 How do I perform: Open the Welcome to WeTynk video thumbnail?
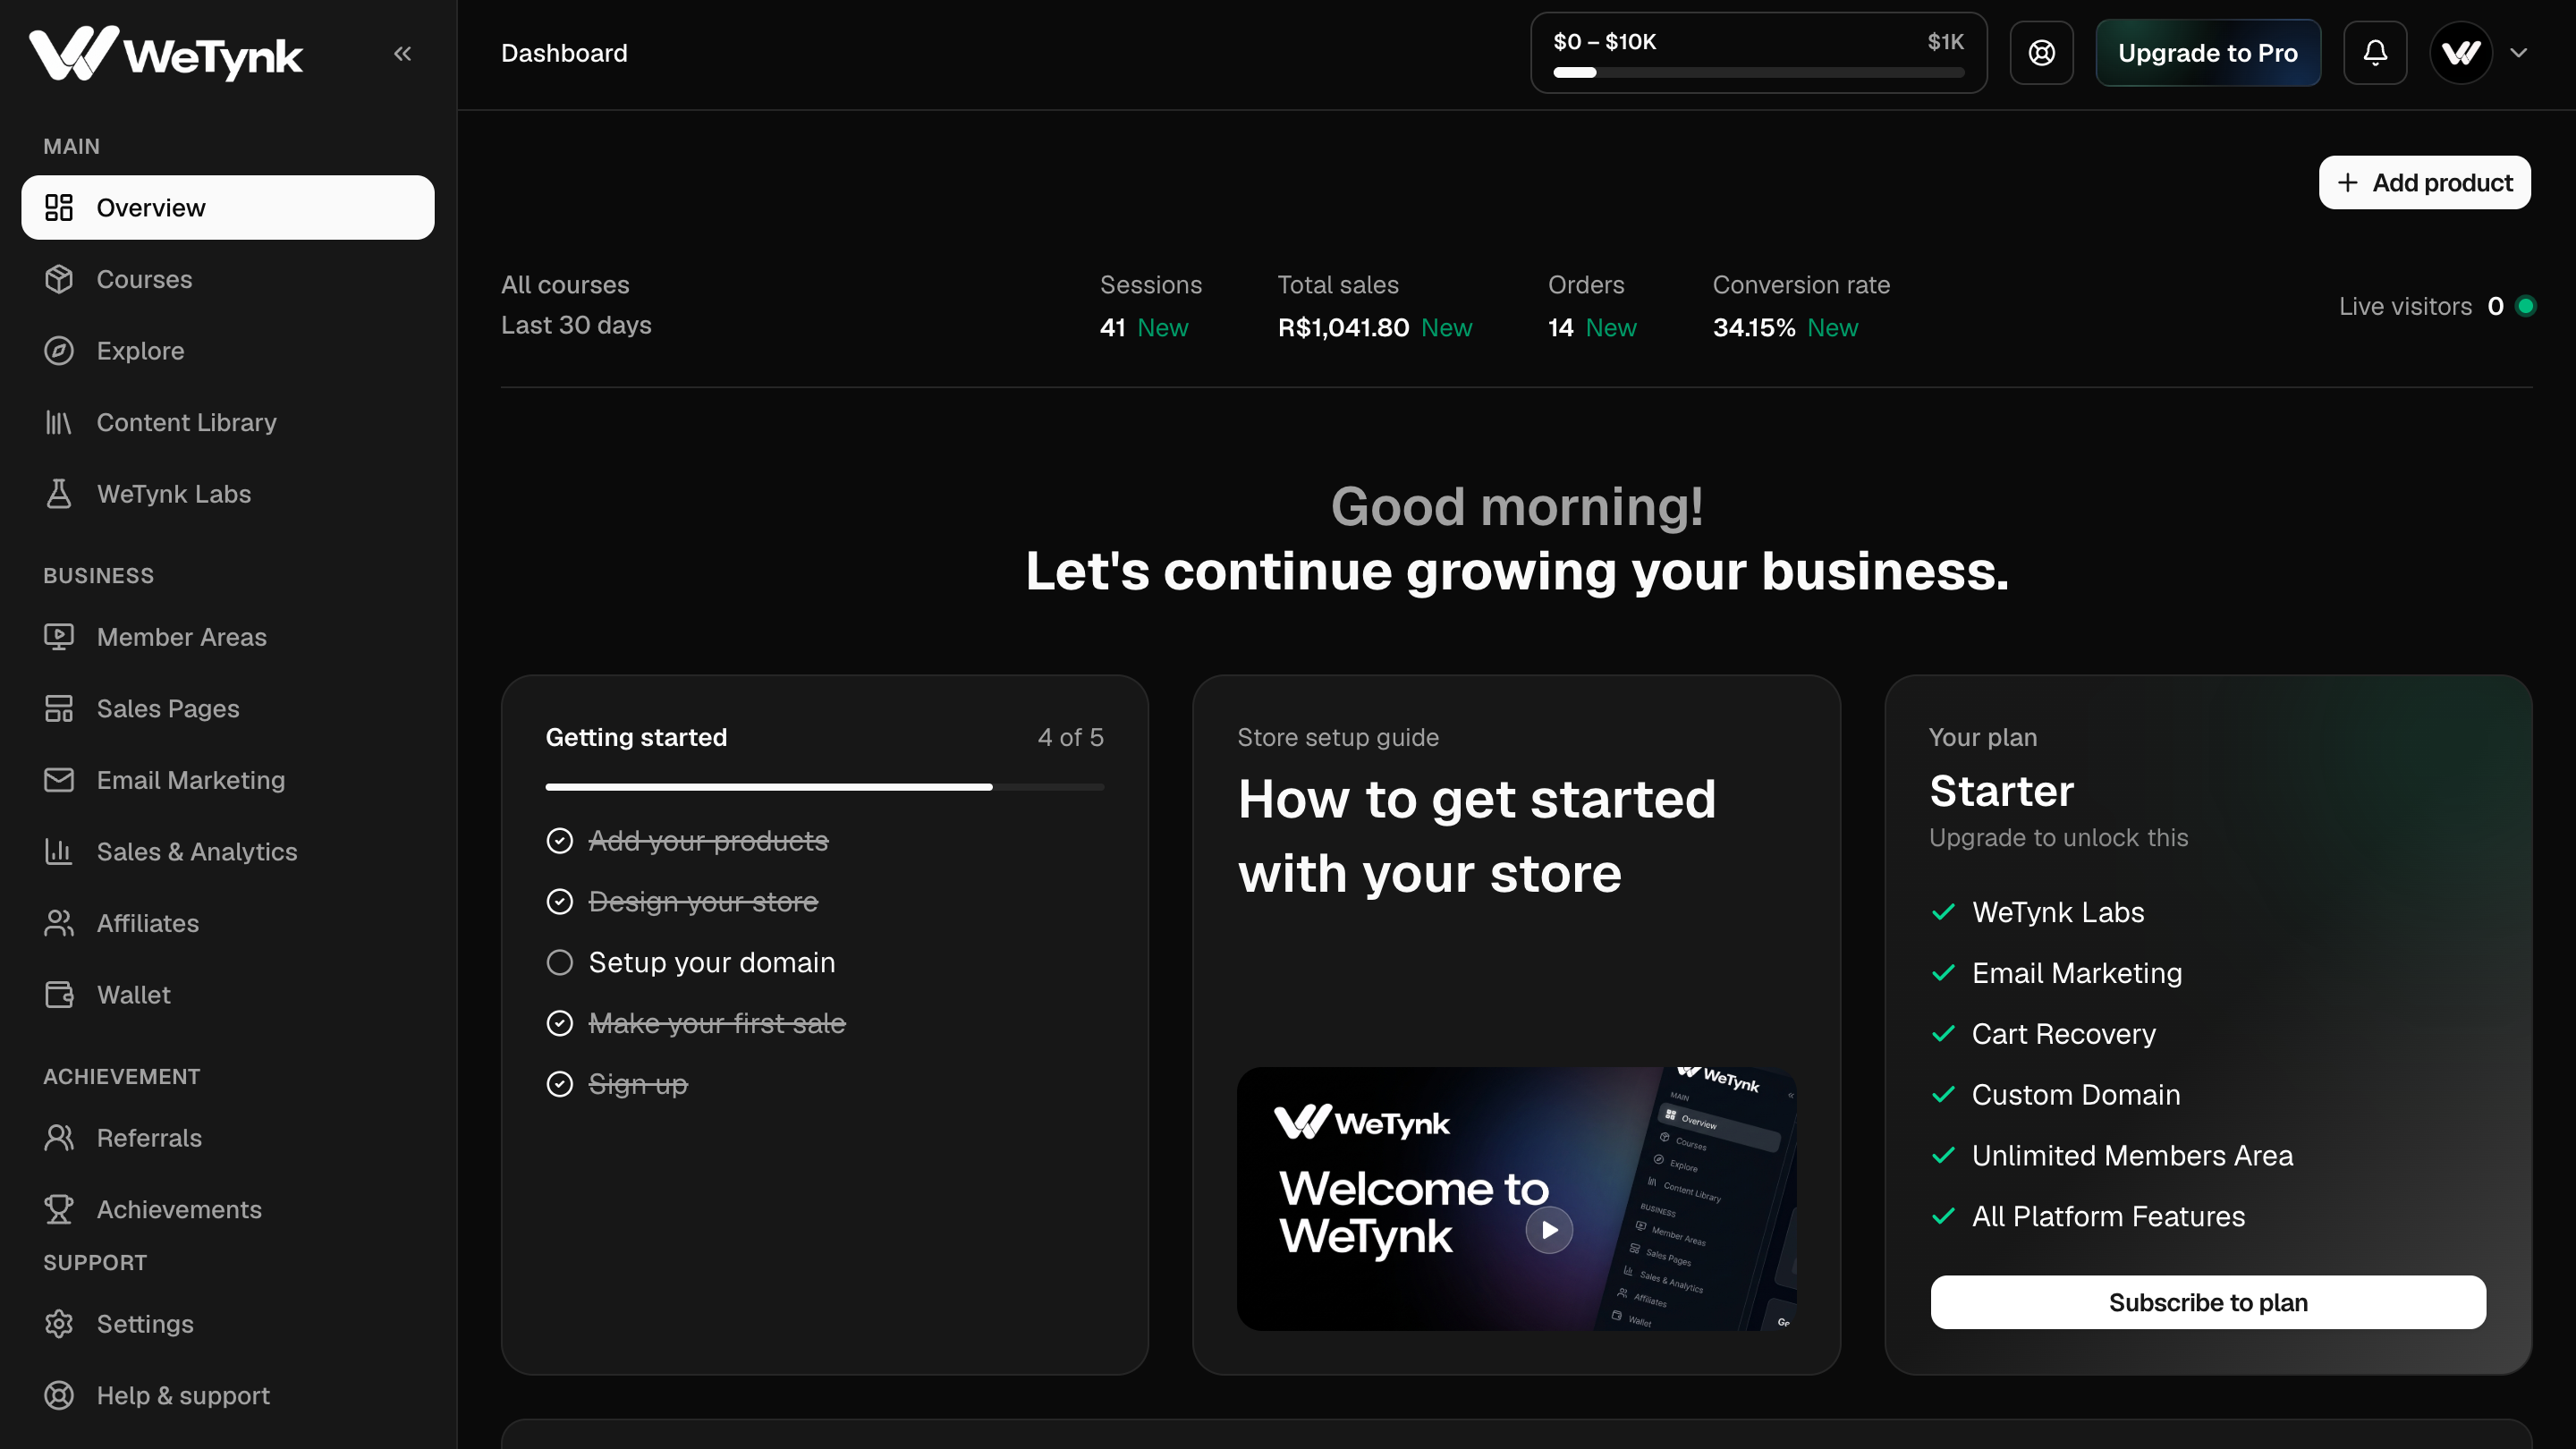(1516, 1198)
